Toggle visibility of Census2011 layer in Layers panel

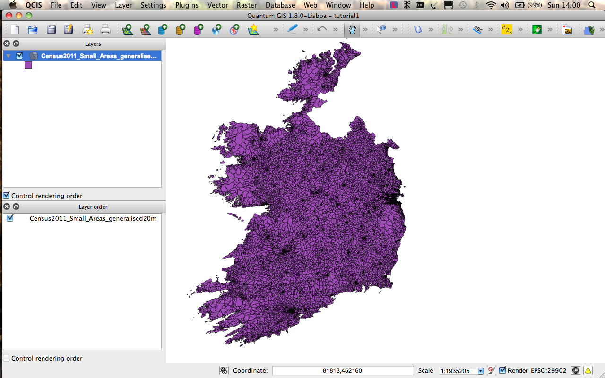pyautogui.click(x=19, y=55)
